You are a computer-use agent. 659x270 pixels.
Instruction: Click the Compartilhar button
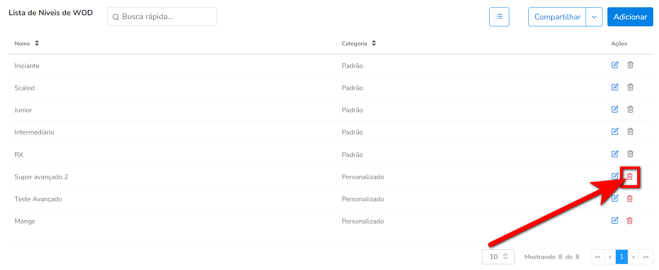tap(557, 17)
